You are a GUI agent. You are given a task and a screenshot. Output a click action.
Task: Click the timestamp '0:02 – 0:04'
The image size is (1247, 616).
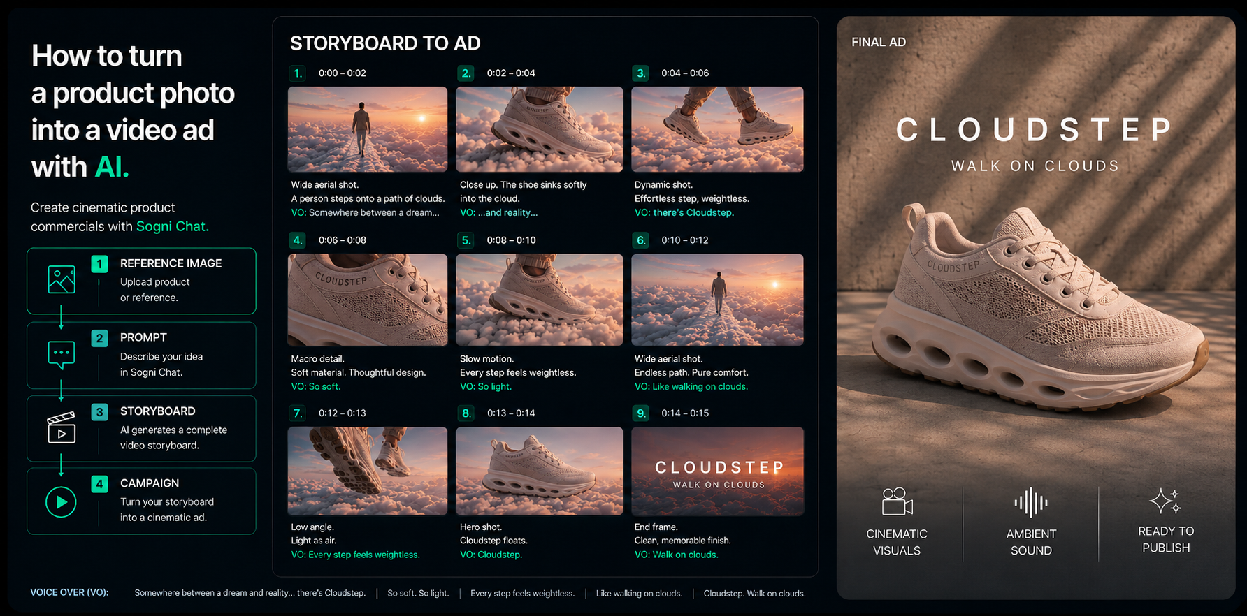coord(511,73)
